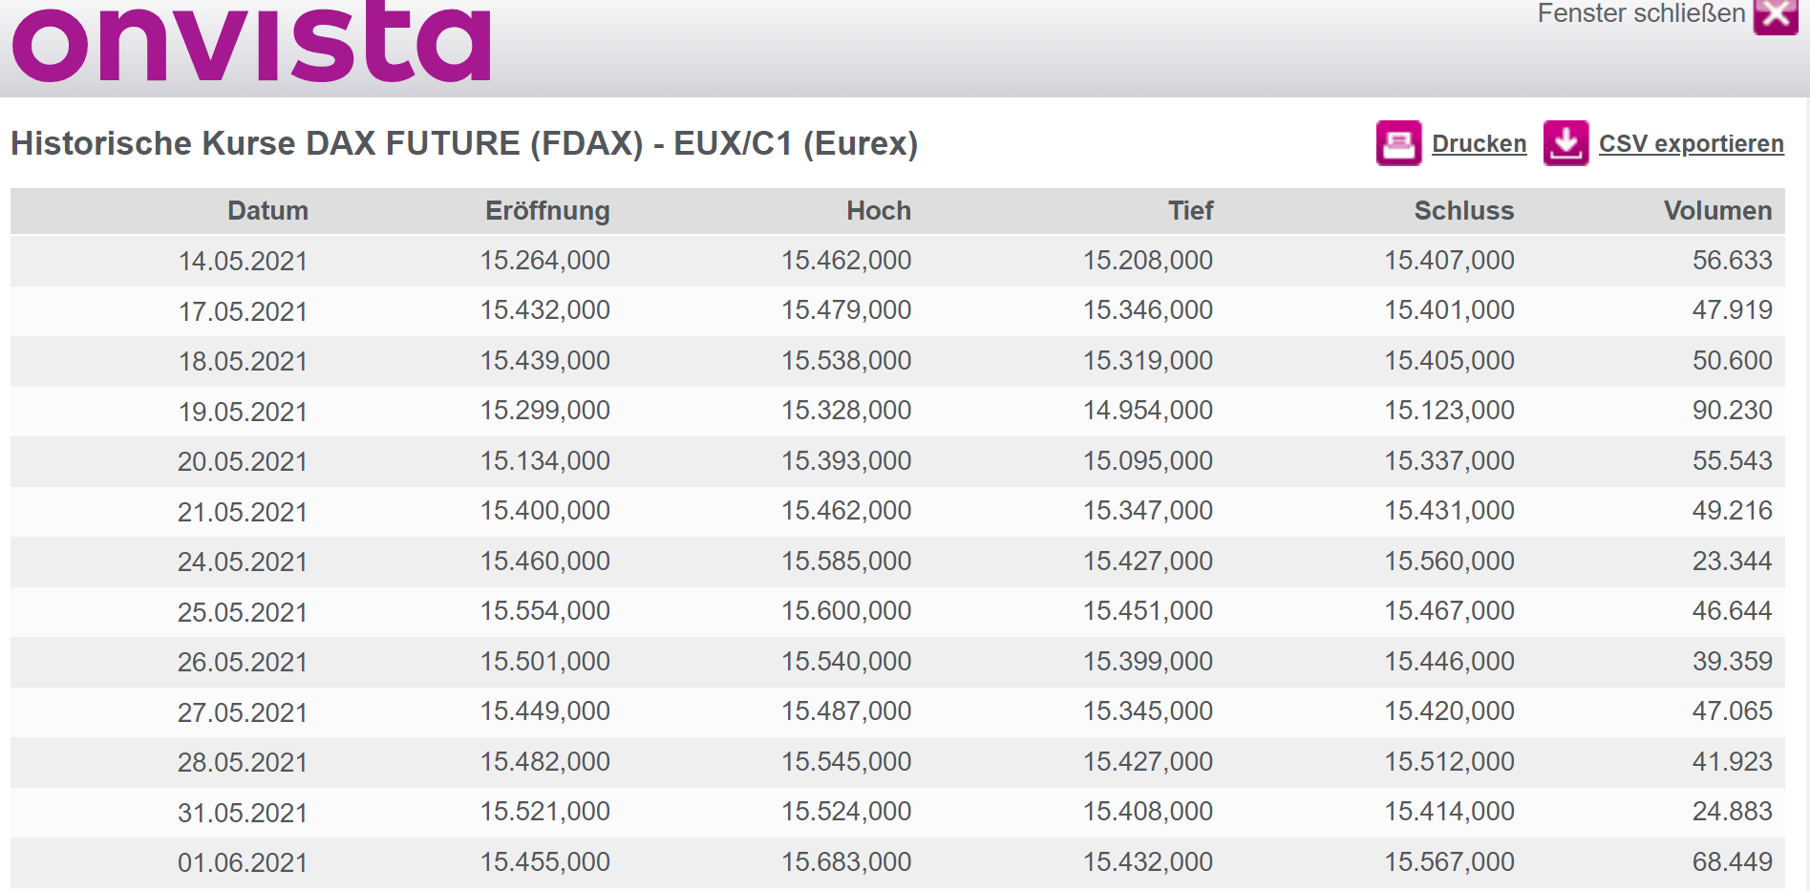This screenshot has height=891, width=1810.
Task: Click the 19.05.2021 low value 14.954,000
Action: click(x=1147, y=411)
